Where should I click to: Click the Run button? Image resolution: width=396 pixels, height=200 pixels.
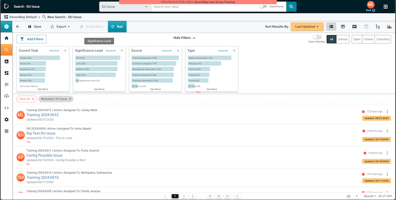117,27
